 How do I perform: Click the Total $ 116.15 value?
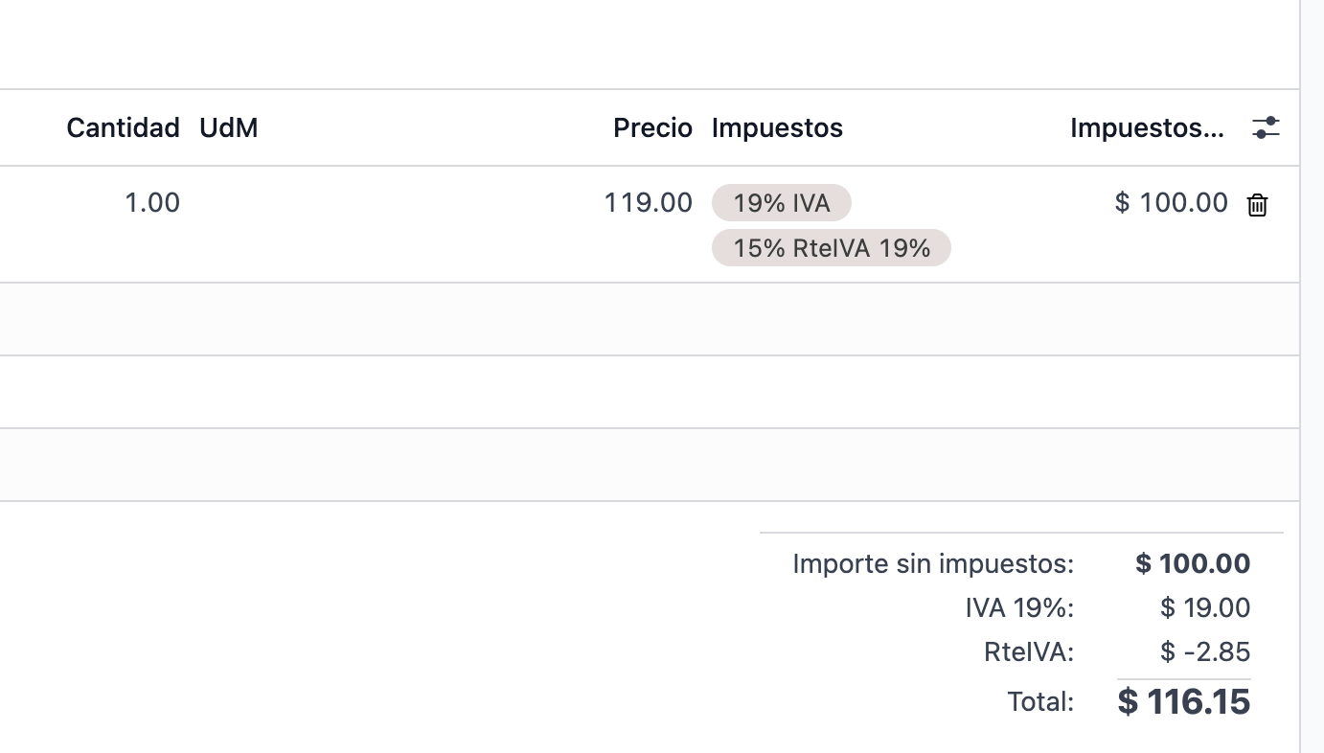coord(1184,702)
